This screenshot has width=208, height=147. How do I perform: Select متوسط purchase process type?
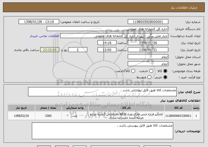[x=149, y=77]
